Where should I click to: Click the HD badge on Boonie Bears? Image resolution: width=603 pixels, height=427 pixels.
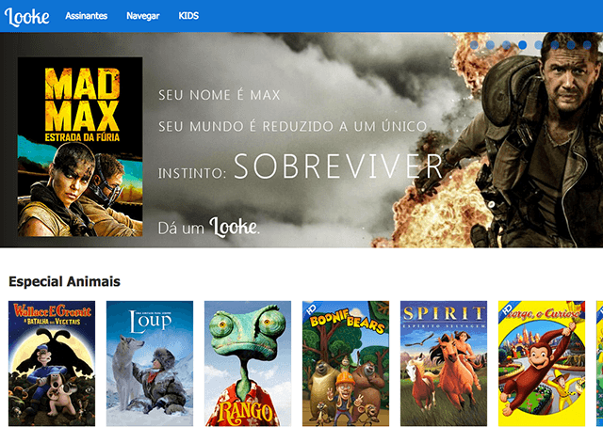310,308
